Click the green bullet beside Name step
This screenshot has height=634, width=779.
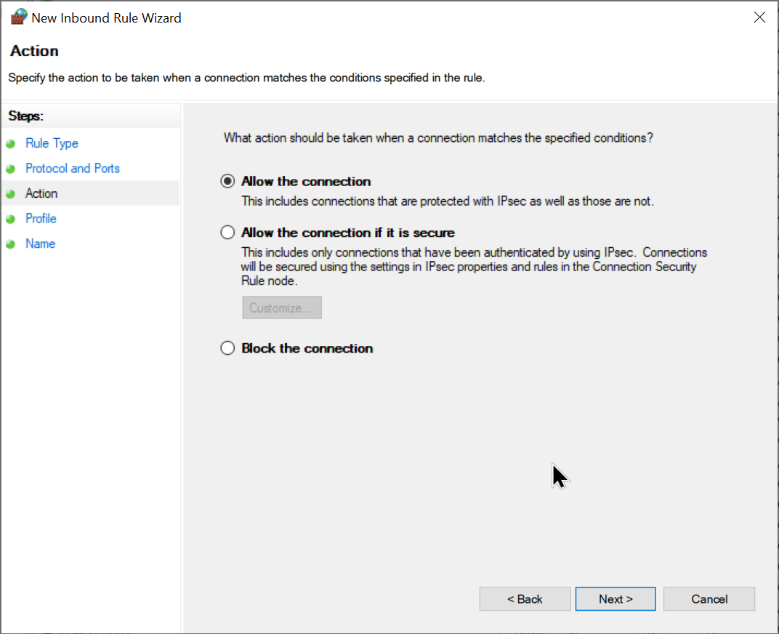tap(10, 244)
